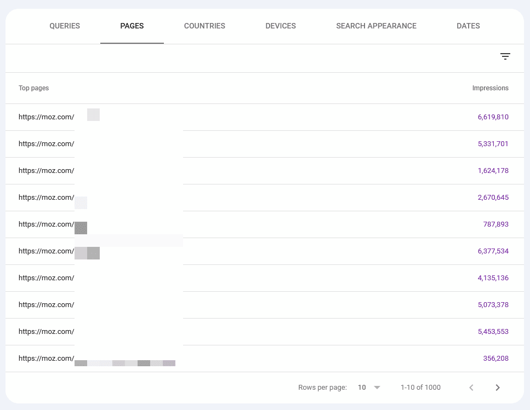Click the page row showing 1,624,178 impressions

click(x=47, y=171)
